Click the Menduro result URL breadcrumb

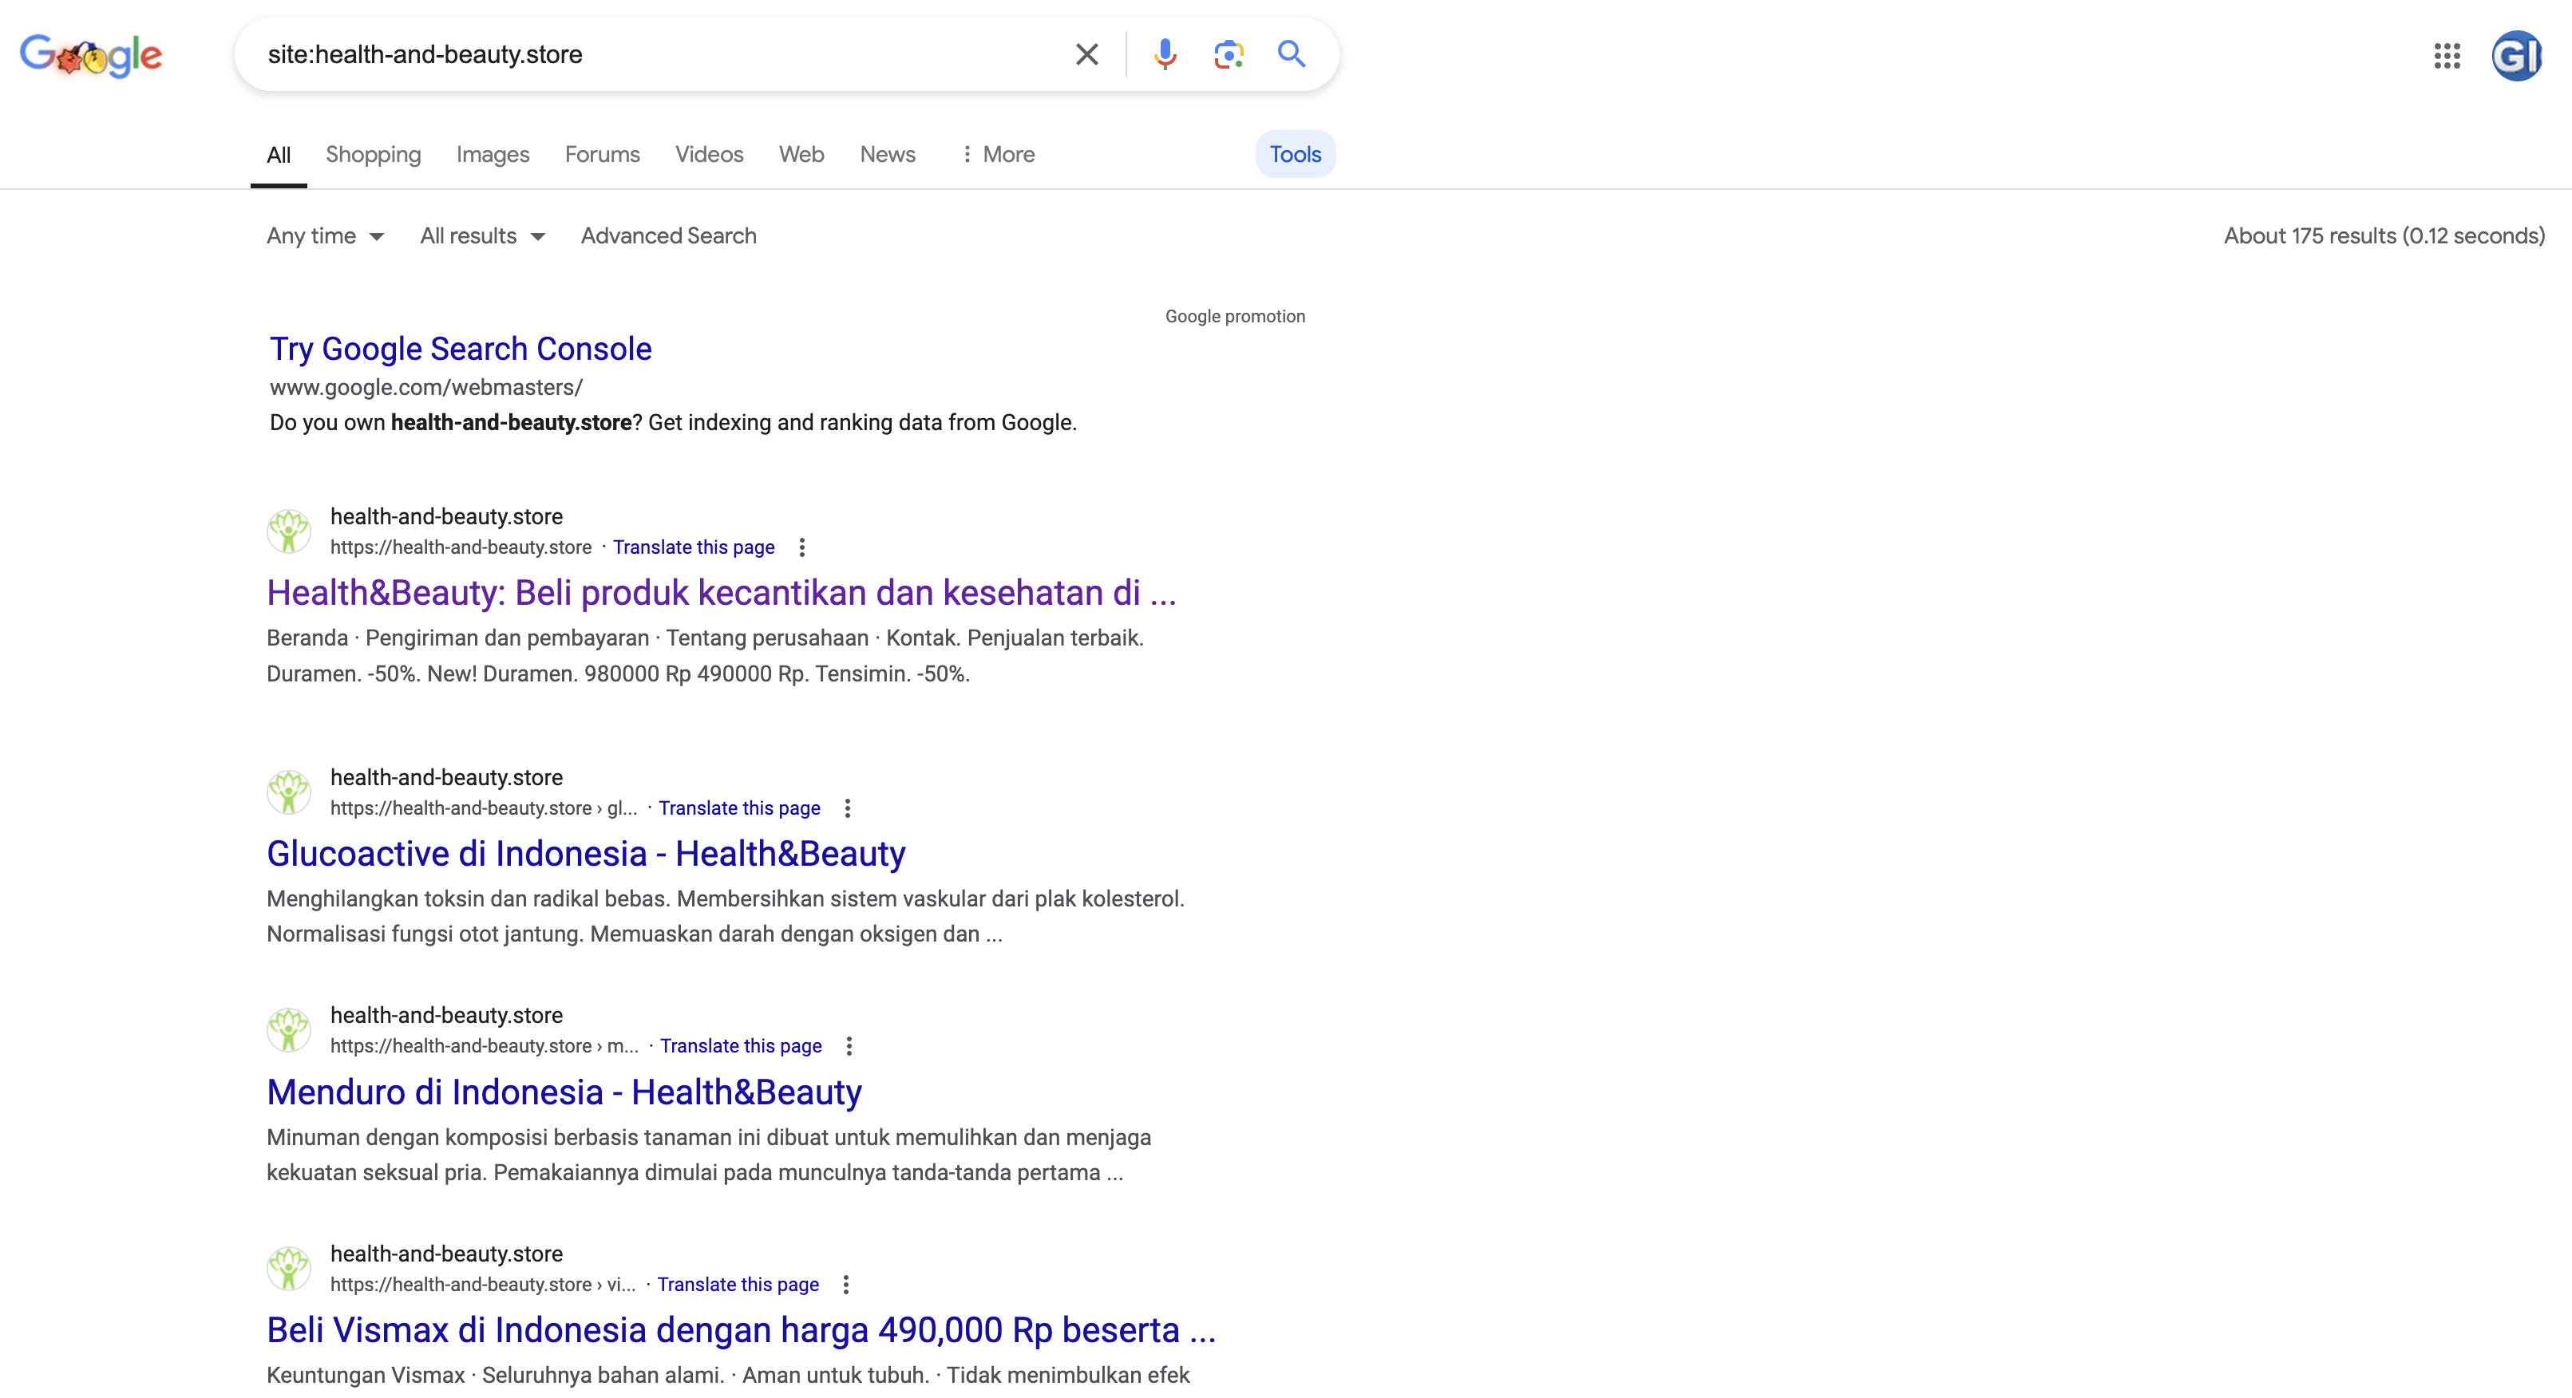(485, 1046)
